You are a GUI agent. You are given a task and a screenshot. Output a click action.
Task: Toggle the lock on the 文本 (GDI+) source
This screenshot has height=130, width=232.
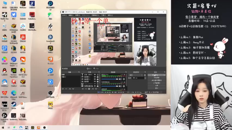[x=97, y=75]
